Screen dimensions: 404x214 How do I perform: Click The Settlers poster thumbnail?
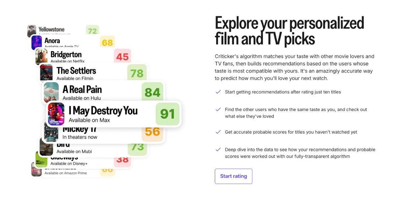46,72
